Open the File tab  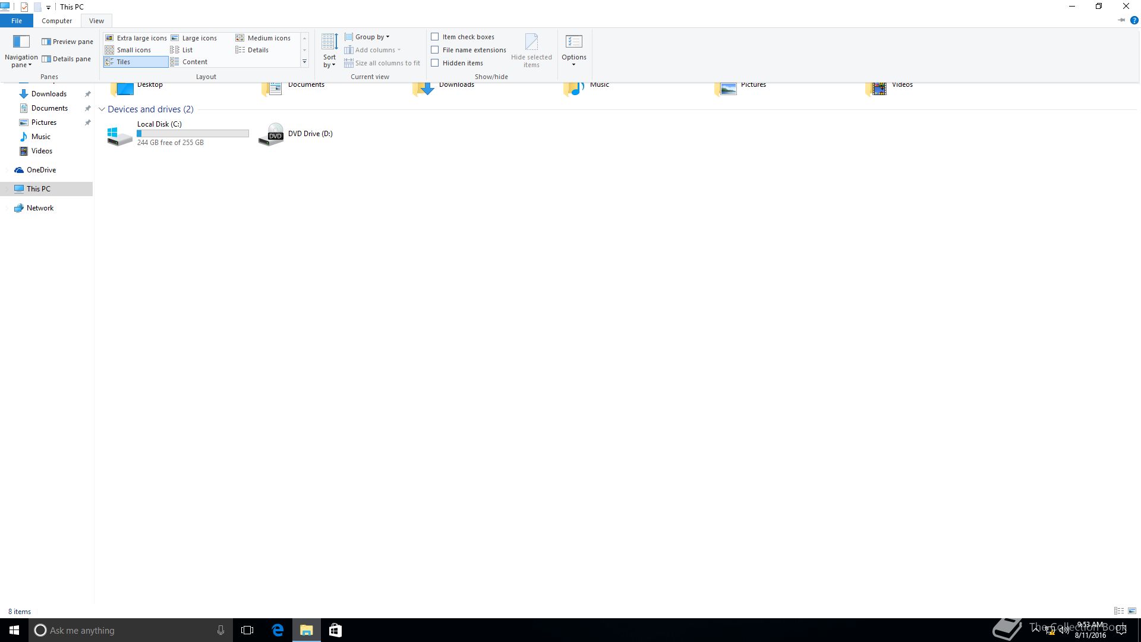click(x=17, y=21)
